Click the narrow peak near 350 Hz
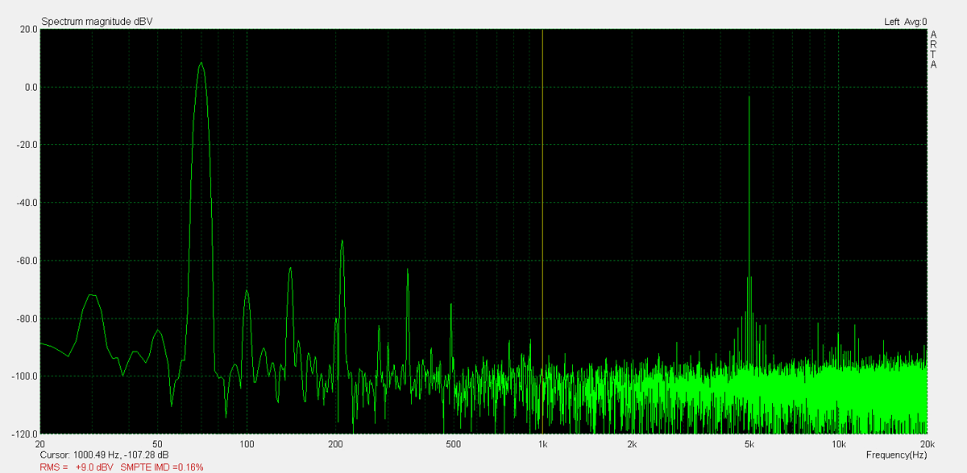This screenshot has height=473, width=967. click(408, 272)
